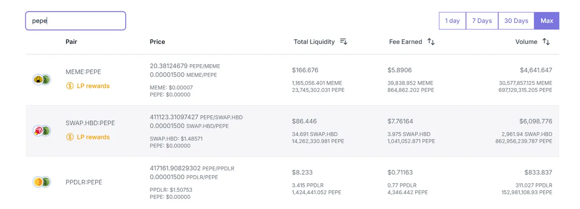The image size is (580, 209).
Task: Open the MEME:PEPE pair link
Action: pyautogui.click(x=83, y=72)
